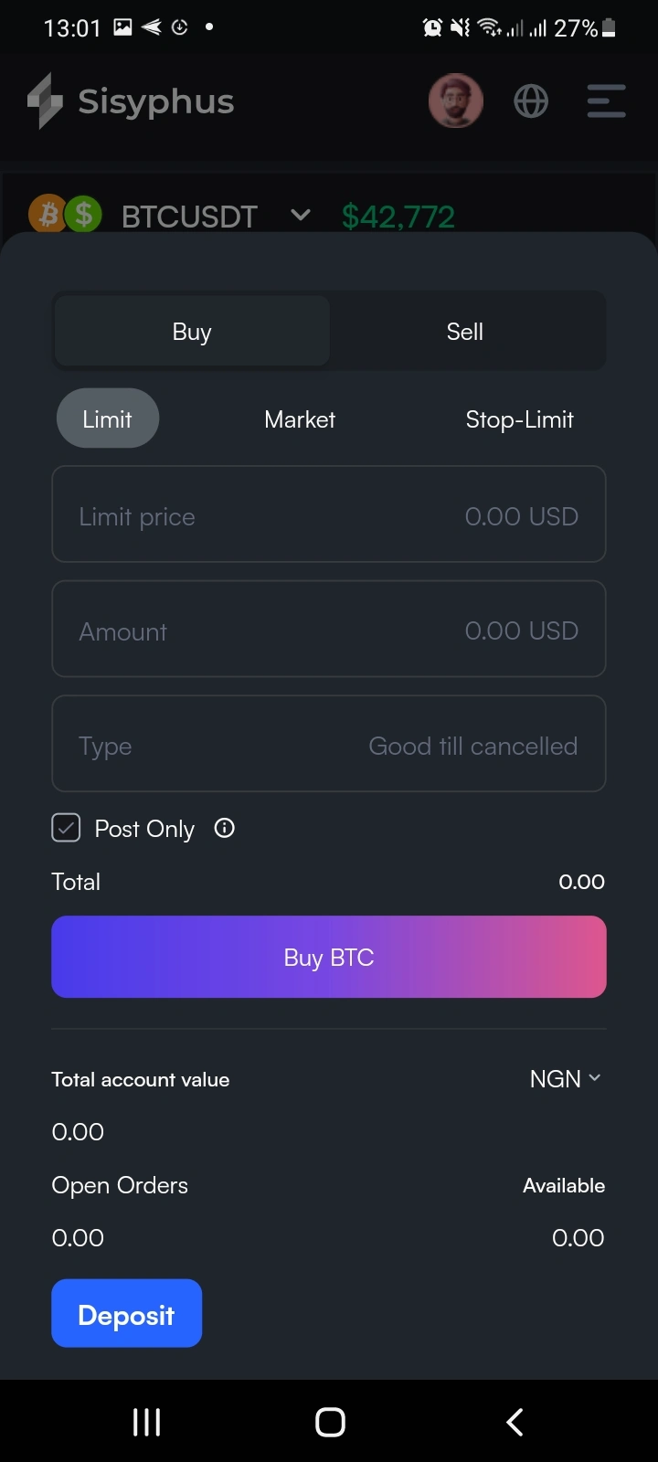This screenshot has width=658, height=1462.
Task: Open the user profile avatar
Action: pos(455,101)
